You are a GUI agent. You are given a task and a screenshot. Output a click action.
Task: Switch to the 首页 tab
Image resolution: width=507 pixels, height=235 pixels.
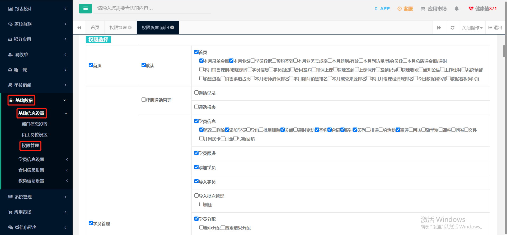click(95, 27)
